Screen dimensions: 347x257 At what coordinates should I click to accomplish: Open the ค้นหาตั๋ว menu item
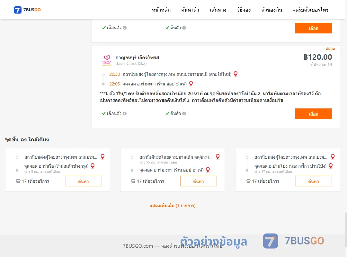[190, 10]
